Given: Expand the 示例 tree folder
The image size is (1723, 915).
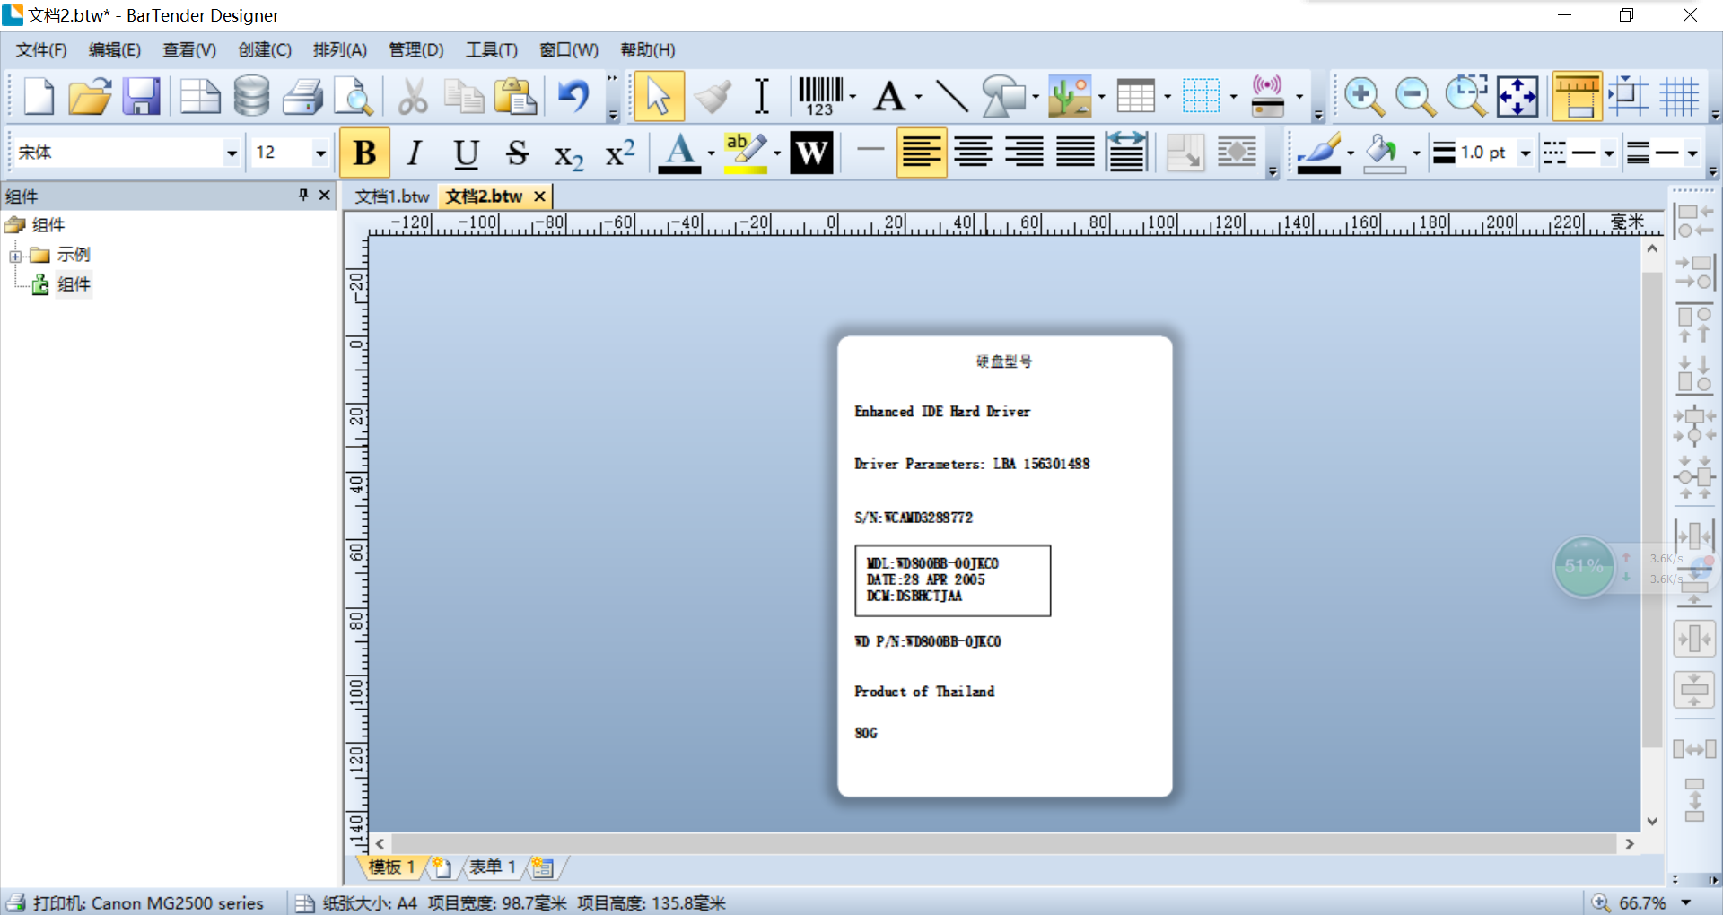Looking at the screenshot, I should click(15, 257).
